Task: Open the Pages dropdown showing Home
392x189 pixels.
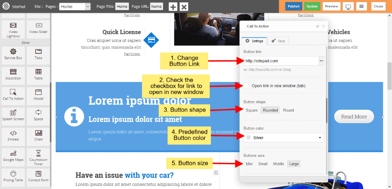Action: (75, 7)
